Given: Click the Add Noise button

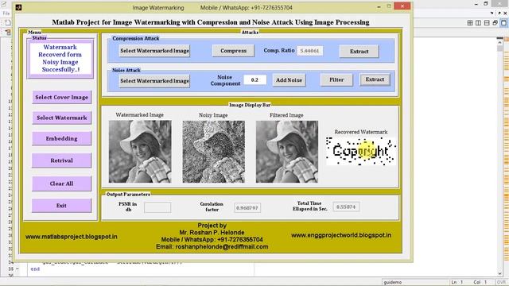Looking at the screenshot, I should click(x=289, y=80).
